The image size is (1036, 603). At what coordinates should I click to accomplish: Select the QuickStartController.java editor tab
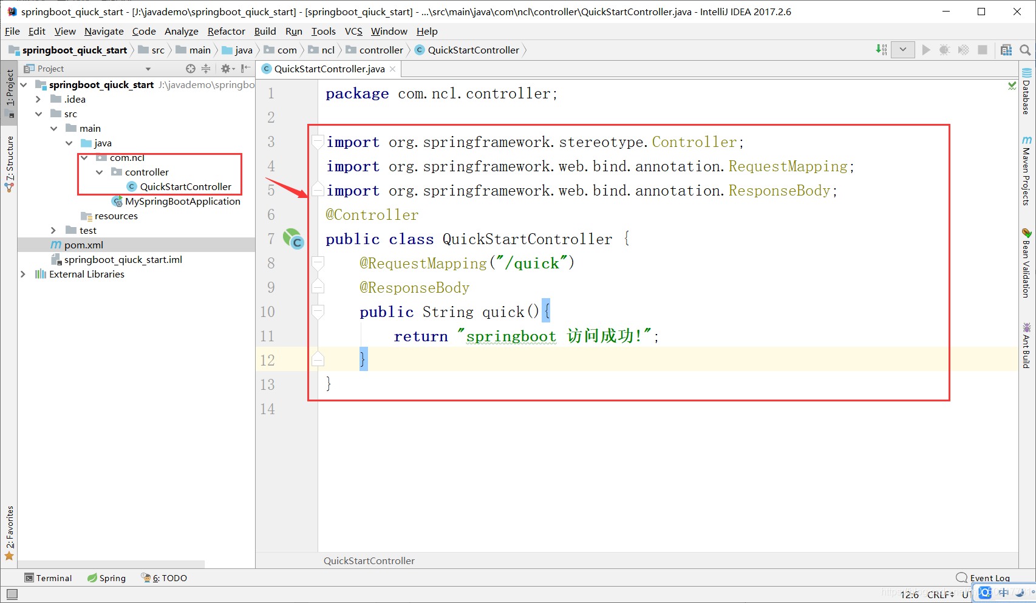[x=329, y=69]
